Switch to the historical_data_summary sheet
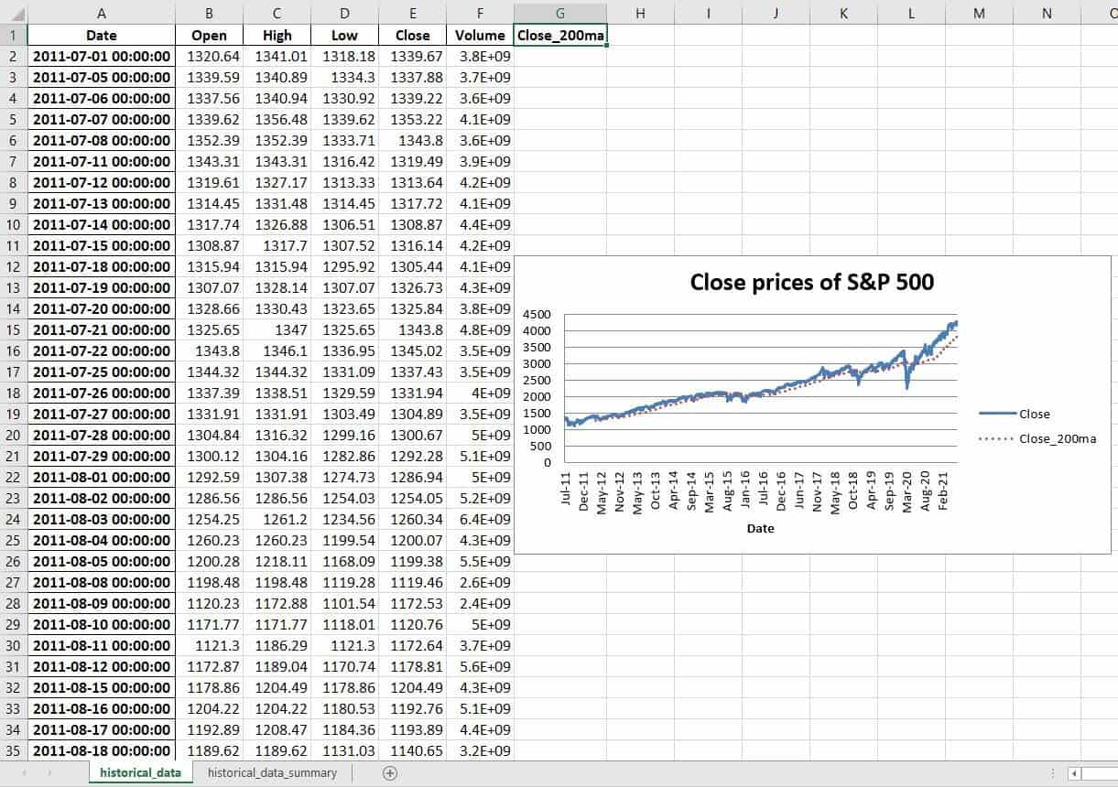Image resolution: width=1118 pixels, height=787 pixels. tap(272, 772)
